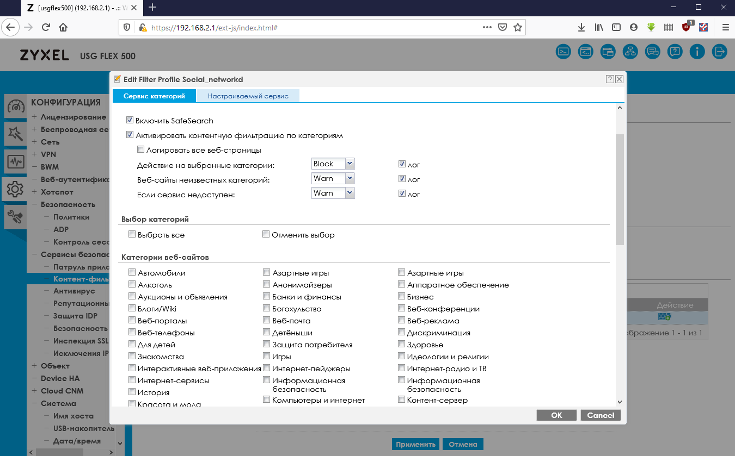Image resolution: width=735 pixels, height=456 pixels.
Task: Open ADP in sidebar menu
Action: [61, 229]
